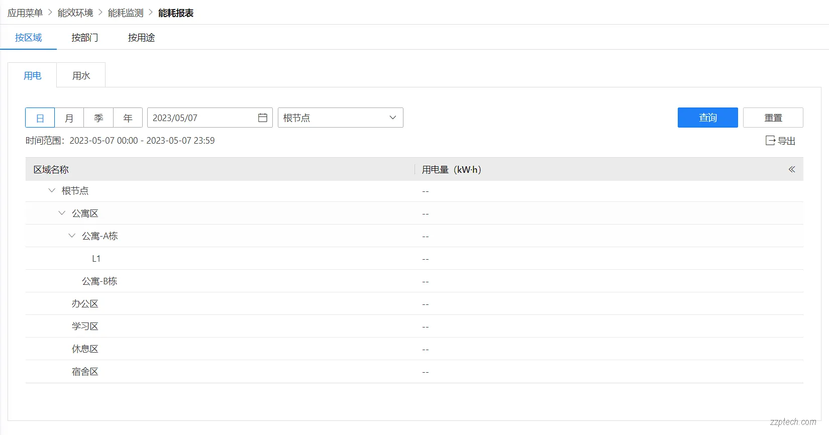Switch to the 按用途 tab
The height and width of the screenshot is (435, 829).
tap(141, 38)
